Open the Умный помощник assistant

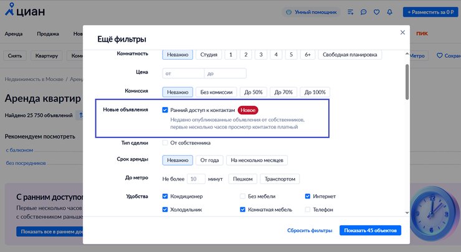click(311, 12)
